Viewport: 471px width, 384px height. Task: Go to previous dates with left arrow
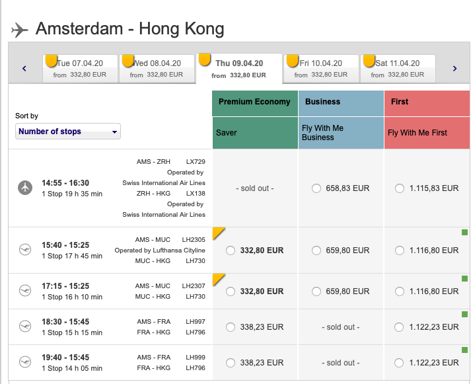pyautogui.click(x=24, y=68)
